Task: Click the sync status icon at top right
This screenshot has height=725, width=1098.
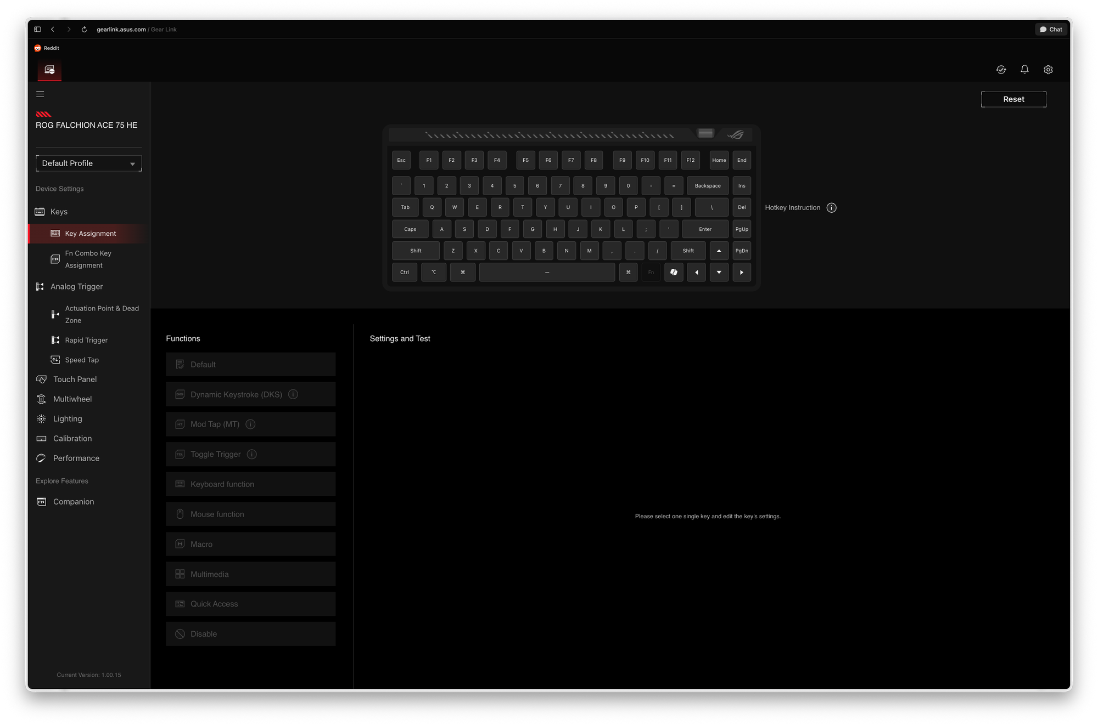Action: (1001, 70)
